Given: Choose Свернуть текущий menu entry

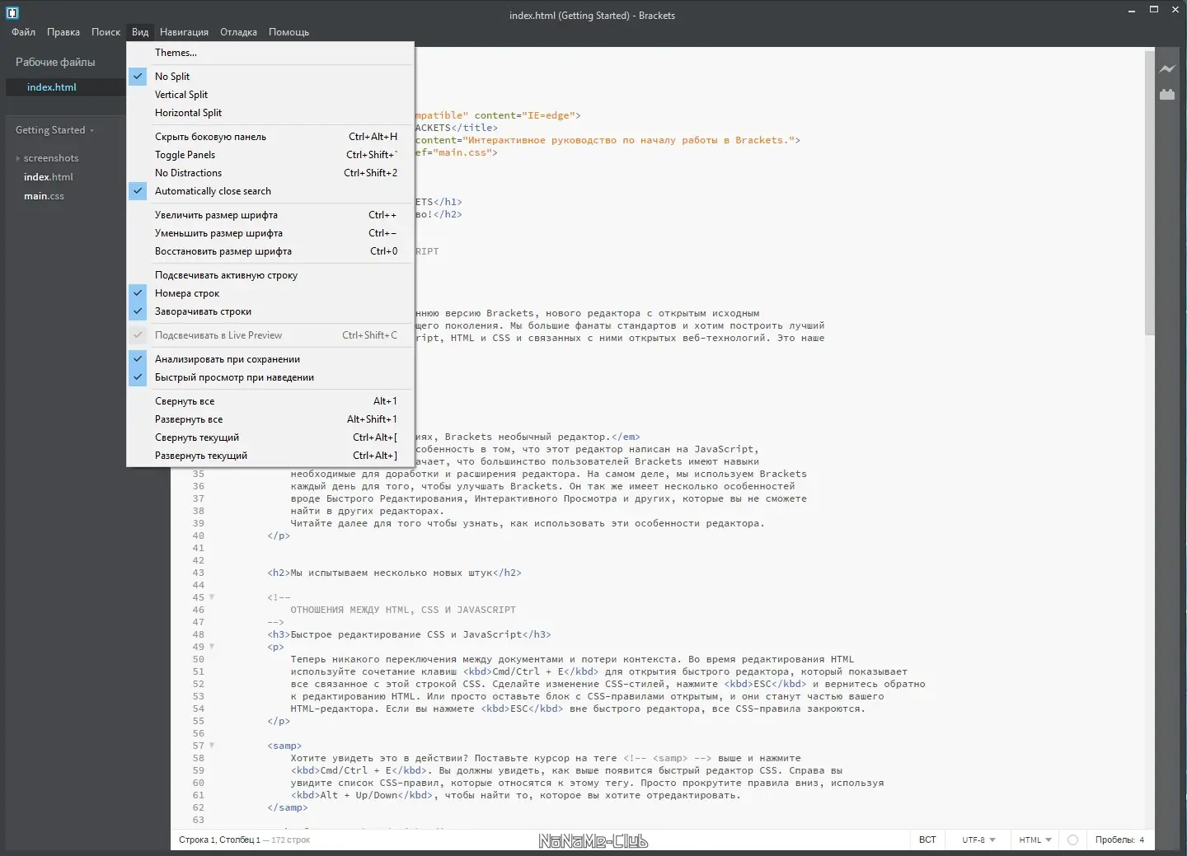Looking at the screenshot, I should pos(270,437).
